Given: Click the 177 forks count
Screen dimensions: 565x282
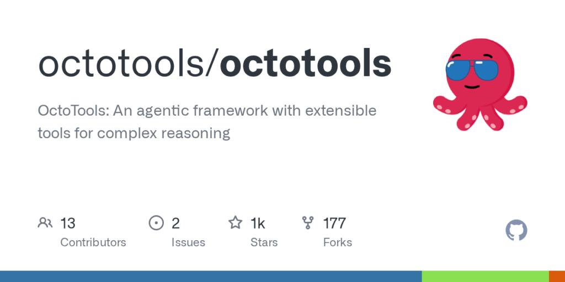Looking at the screenshot, I should (334, 224).
